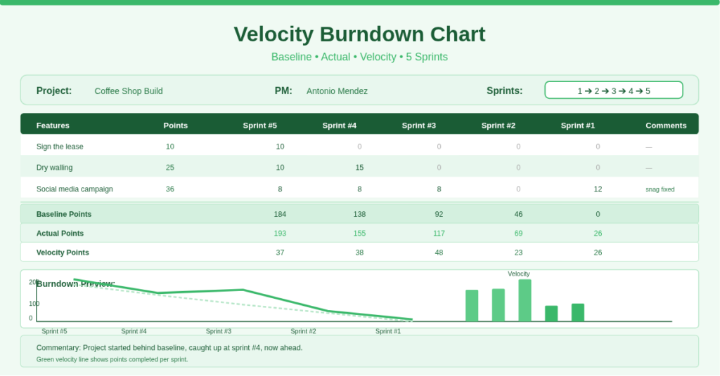Click the Sprint #4 label on burndown axis
Image resolution: width=720 pixels, height=376 pixels.
(134, 331)
